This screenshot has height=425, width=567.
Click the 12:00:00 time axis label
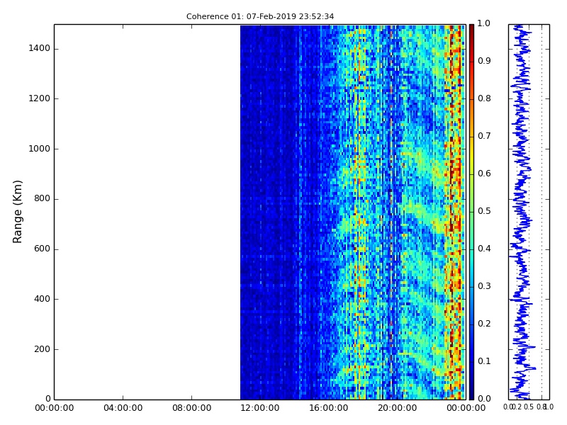pos(260,408)
